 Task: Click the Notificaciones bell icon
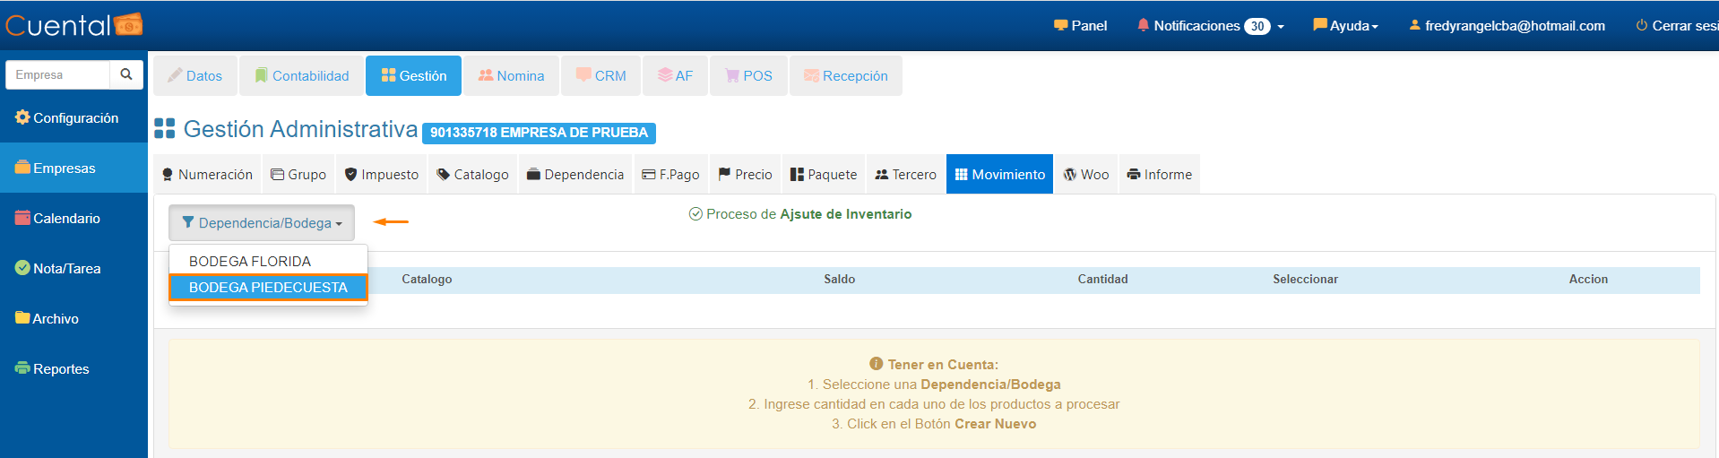click(1143, 25)
